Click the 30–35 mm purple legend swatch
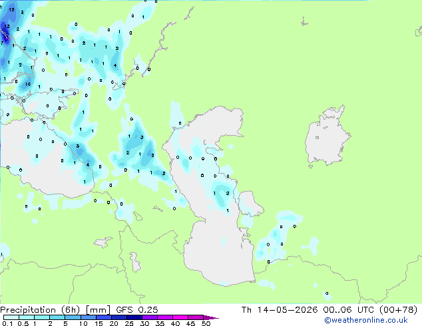This screenshot has width=422, height=326. pos(149,317)
